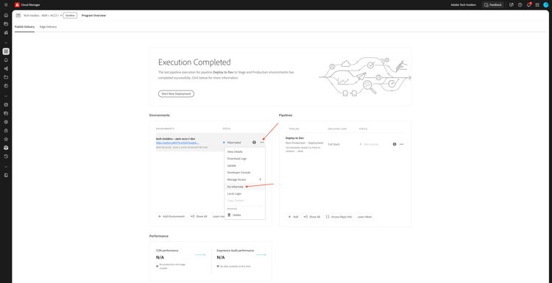
Task: Switch to the Publish Delivery tab
Action: click(24, 26)
